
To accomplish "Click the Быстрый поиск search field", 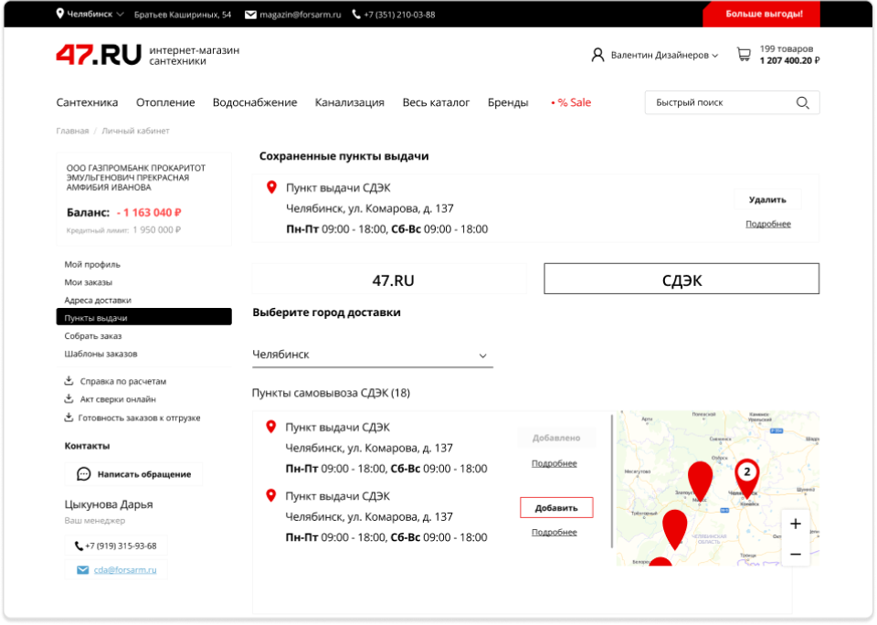I will [717, 102].
